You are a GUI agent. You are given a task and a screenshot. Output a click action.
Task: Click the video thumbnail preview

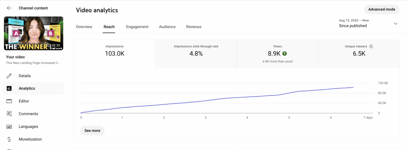(x=33, y=33)
